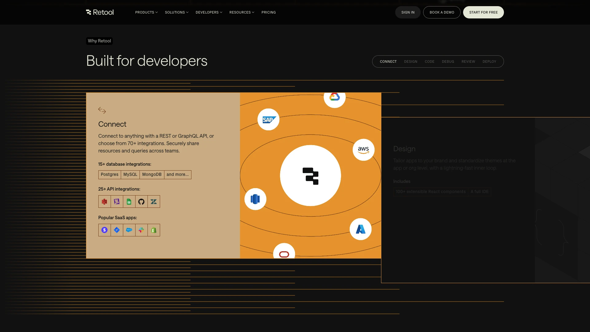Switch to the Deploy tab
590x332 pixels.
(x=489, y=61)
